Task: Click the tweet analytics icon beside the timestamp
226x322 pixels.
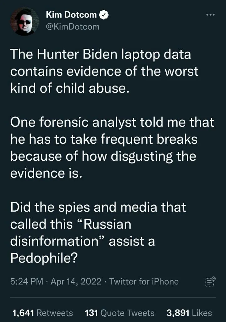Action: click(209, 282)
